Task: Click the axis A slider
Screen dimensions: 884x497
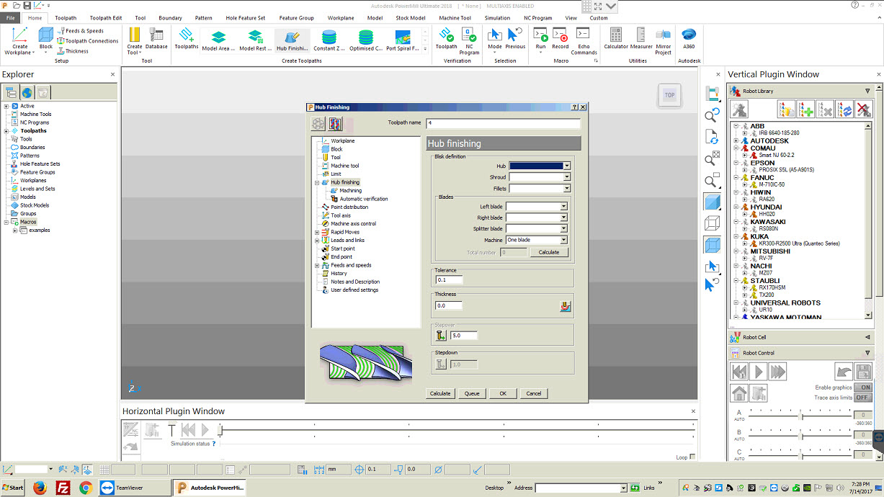Action: point(801,416)
